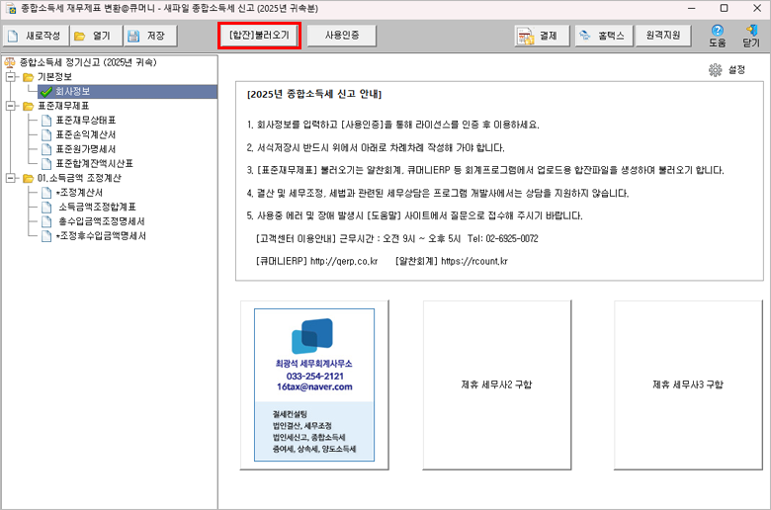Open the 도움 help icon
This screenshot has height=510, width=771.
[717, 36]
